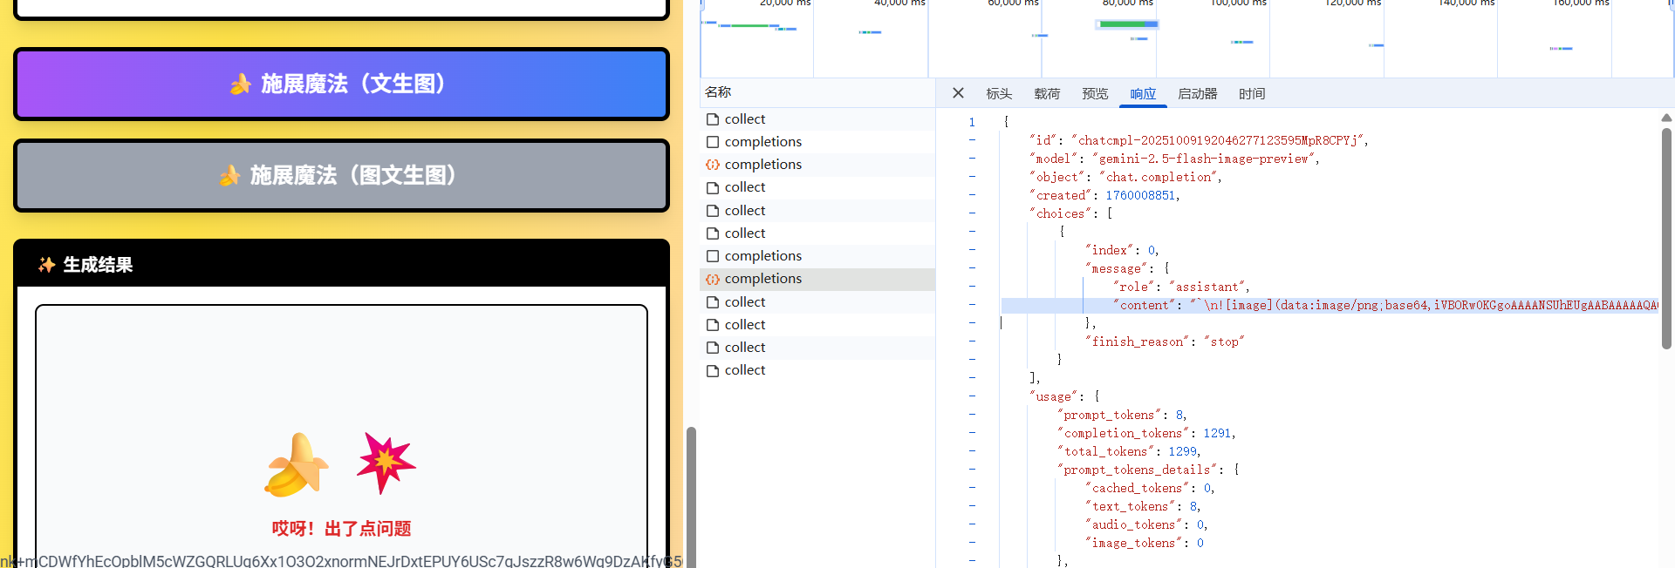
Task: Click the 哎呀！出了点问题 error message
Action: 341,529
